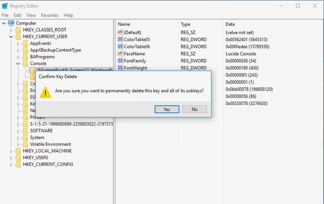This screenshot has height=204, width=324.
Task: Click the 0x00562401 (5645313) data cell
Action: tap(246, 39)
